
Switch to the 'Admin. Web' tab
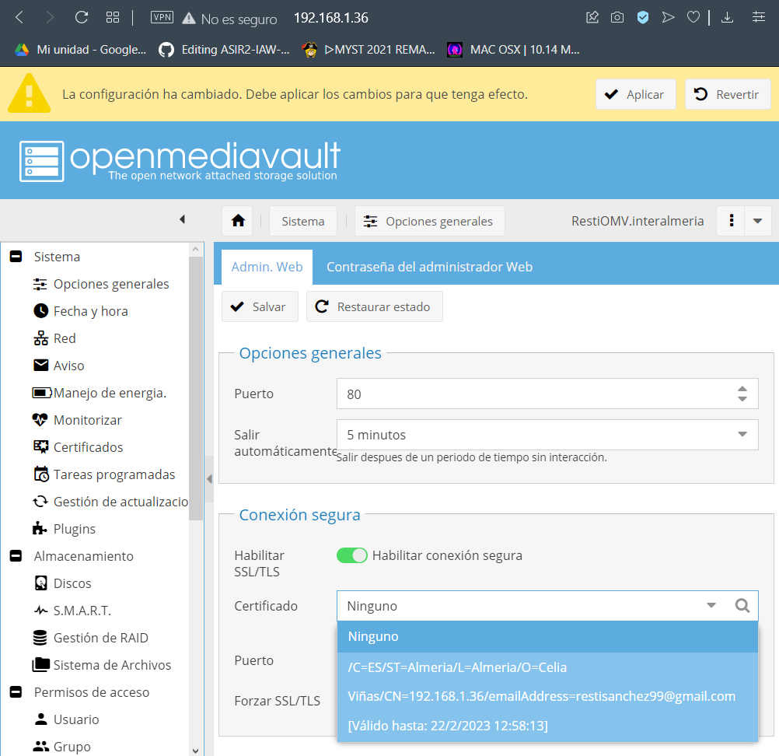[x=267, y=268]
